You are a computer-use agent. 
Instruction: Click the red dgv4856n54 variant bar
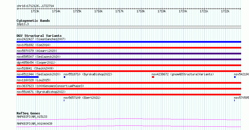point(129,65)
